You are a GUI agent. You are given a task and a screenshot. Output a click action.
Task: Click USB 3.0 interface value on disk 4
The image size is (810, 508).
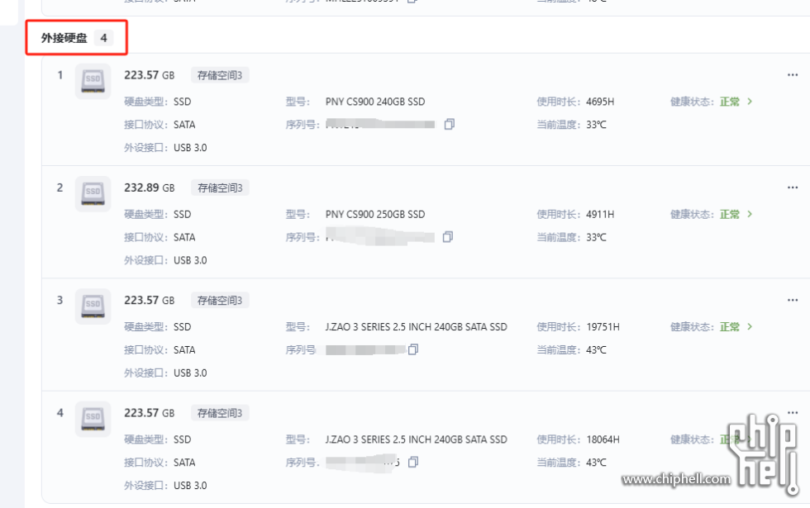[190, 486]
